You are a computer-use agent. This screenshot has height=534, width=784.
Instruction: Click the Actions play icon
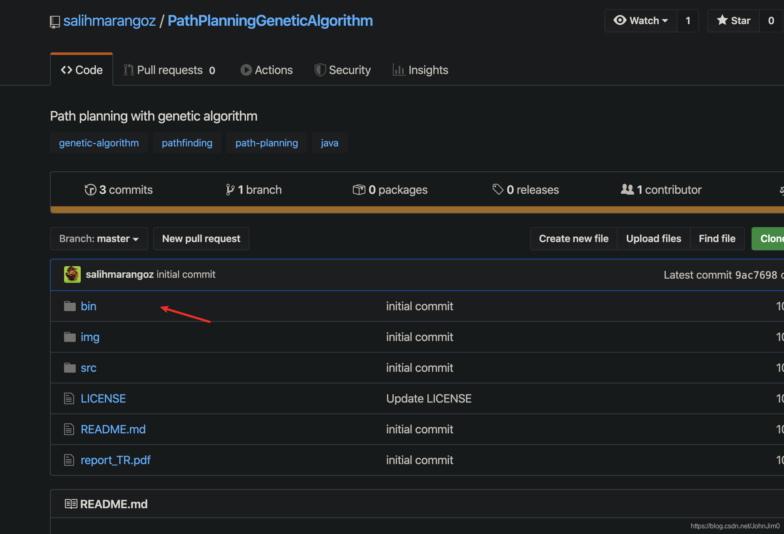[x=246, y=70]
